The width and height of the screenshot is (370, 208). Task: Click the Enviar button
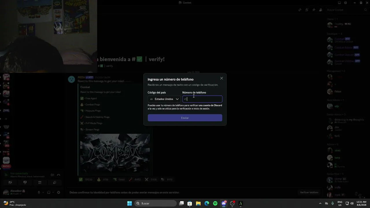tap(185, 118)
